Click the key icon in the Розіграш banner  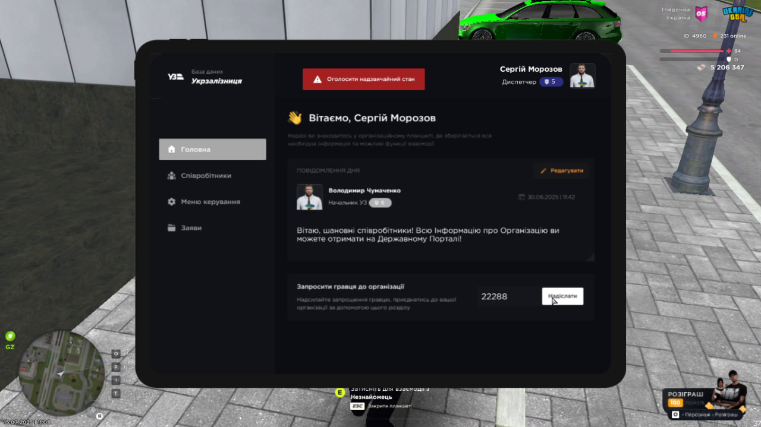[675, 415]
